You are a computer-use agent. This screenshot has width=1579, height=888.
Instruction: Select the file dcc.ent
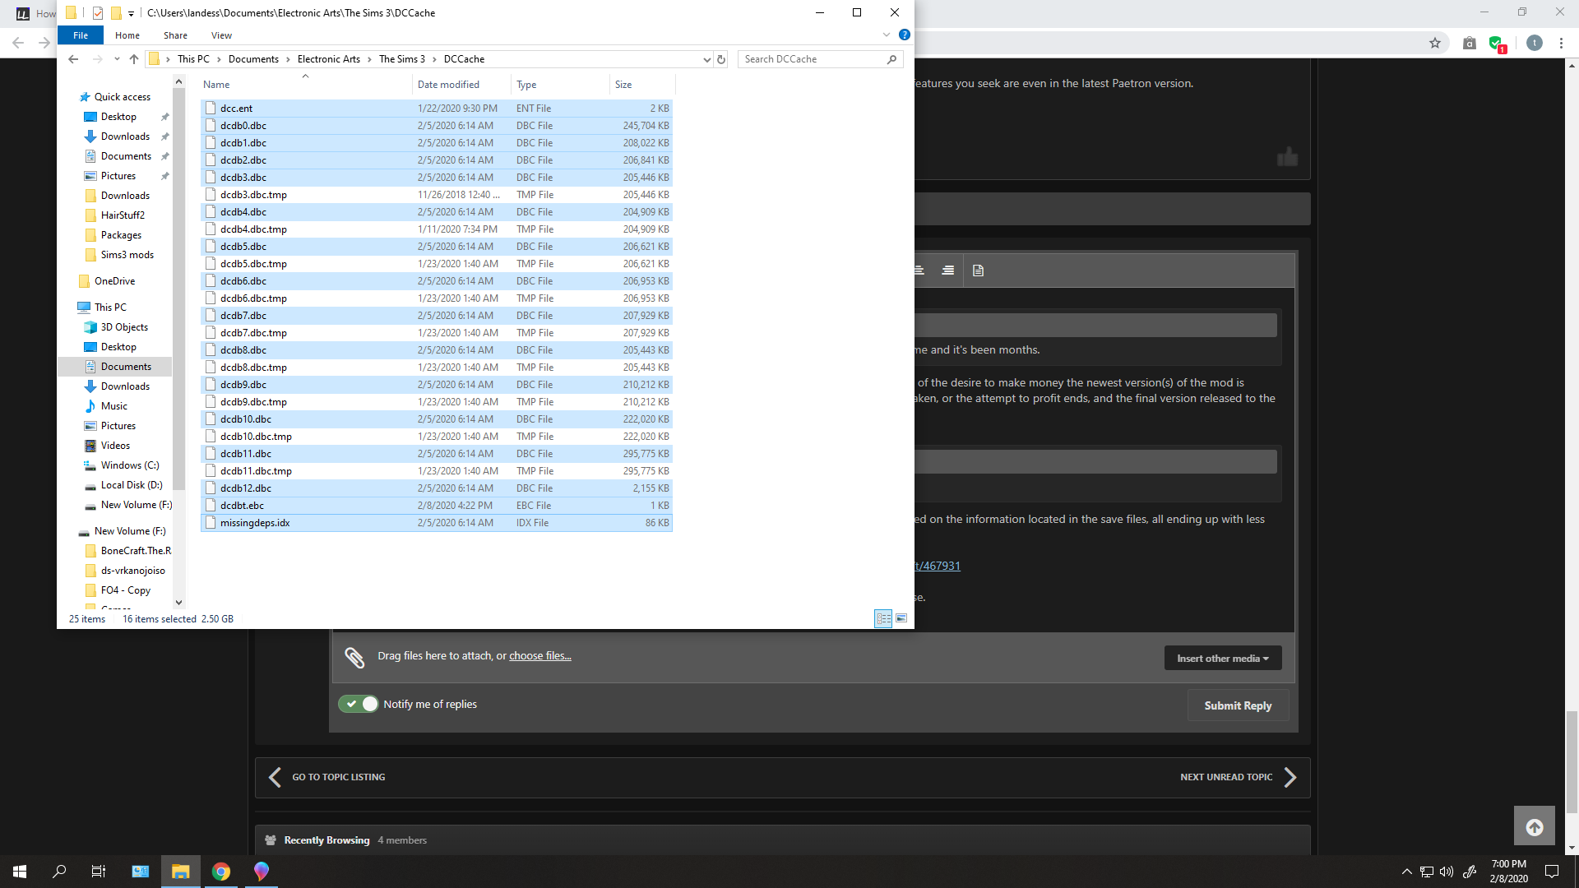(436, 109)
